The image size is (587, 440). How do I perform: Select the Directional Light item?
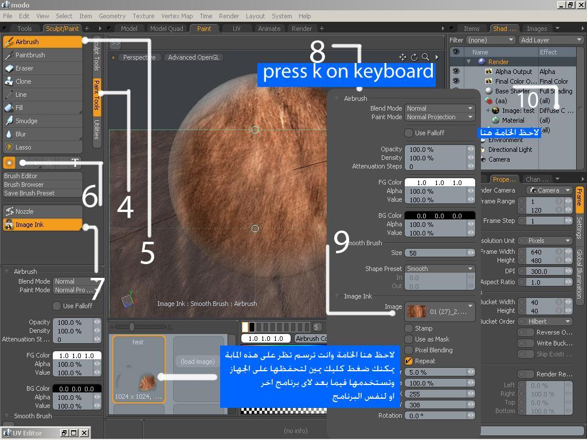pyautogui.click(x=510, y=150)
